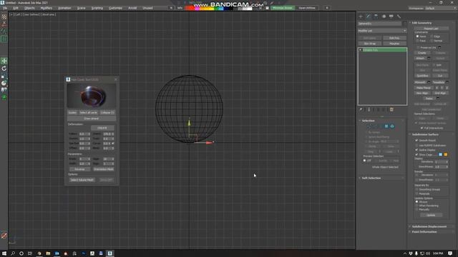Click the Make Planar button
Viewport: 458px width, 257px height.
[424, 88]
